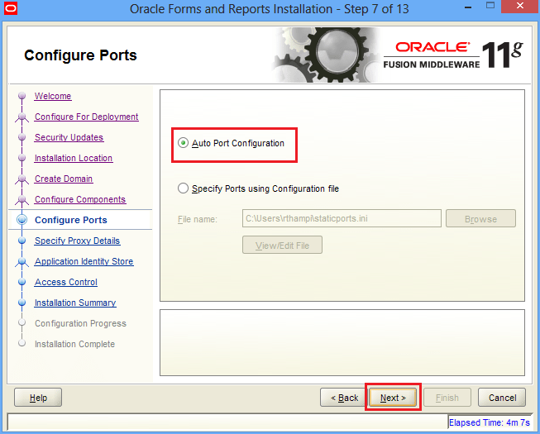Minimize the installer window
Viewport: 540px width, 434px height.
pos(468,7)
